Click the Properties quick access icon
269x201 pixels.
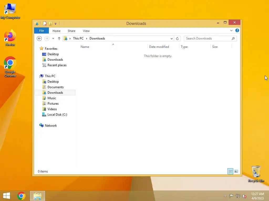[45, 23]
